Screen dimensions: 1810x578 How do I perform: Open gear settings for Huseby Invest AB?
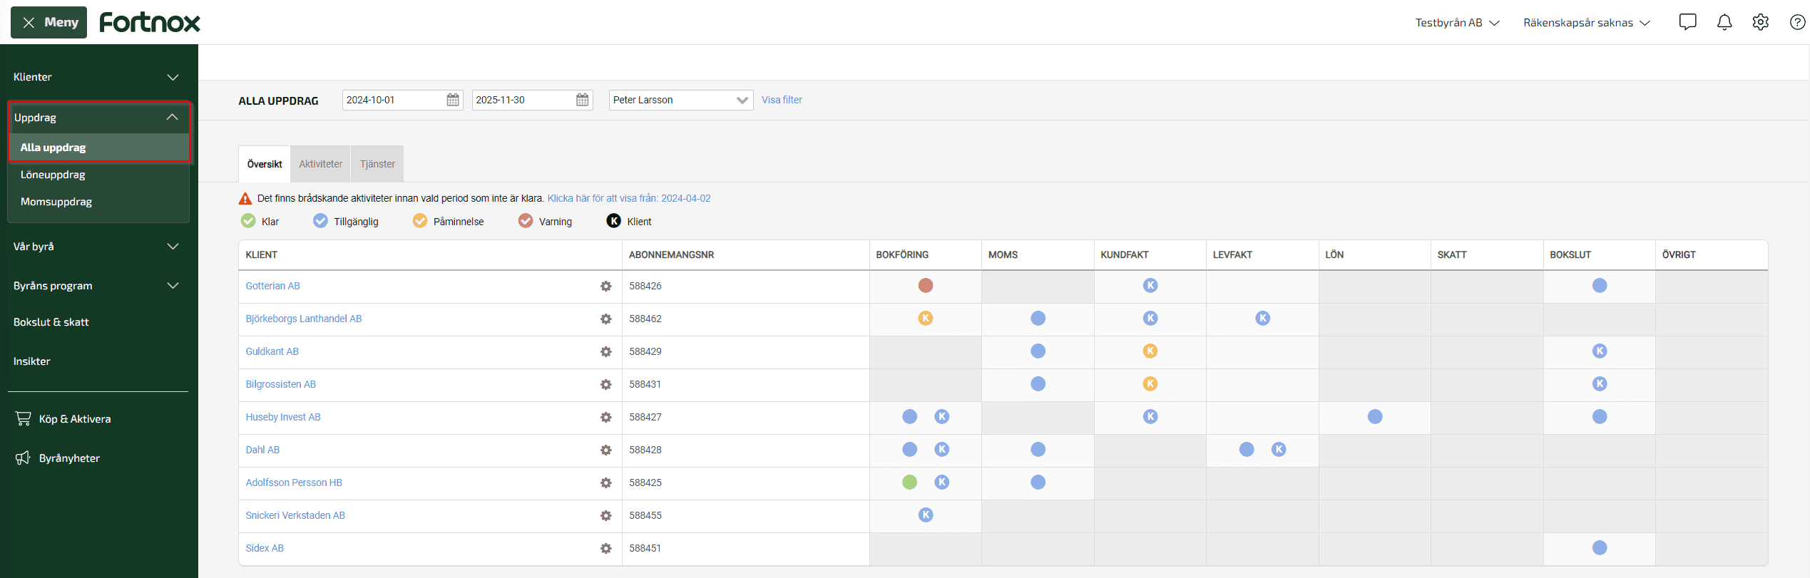(606, 417)
